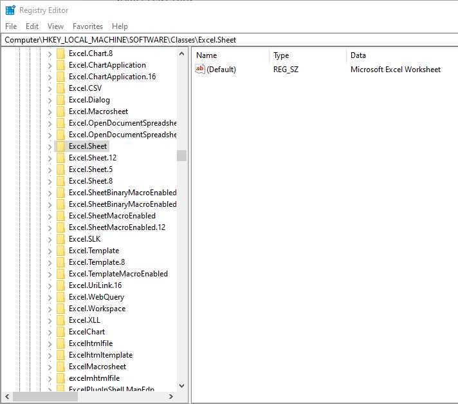The width and height of the screenshot is (458, 404).
Task: Expand the Excel.SLK key
Action: 50,240
